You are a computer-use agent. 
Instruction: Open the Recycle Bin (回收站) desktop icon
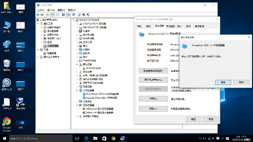(x=7, y=65)
